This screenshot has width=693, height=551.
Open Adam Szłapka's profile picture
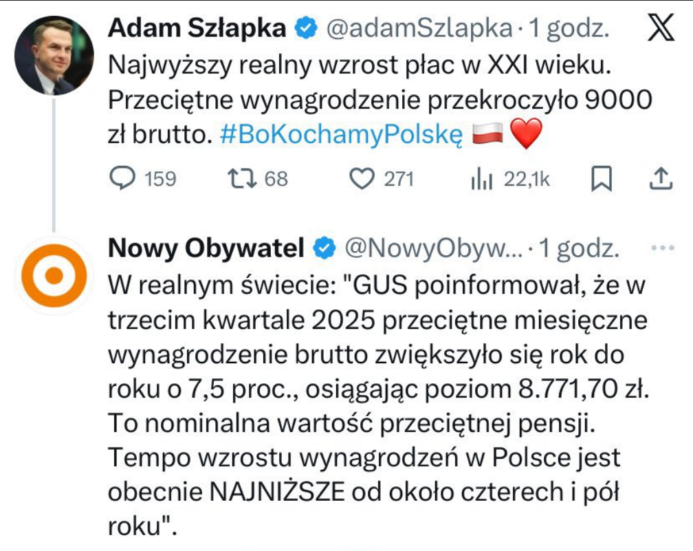click(54, 56)
